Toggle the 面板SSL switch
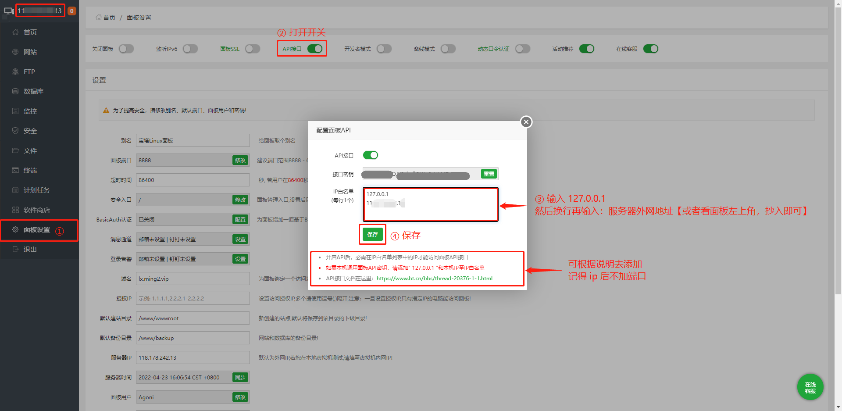842x411 pixels. tap(253, 49)
